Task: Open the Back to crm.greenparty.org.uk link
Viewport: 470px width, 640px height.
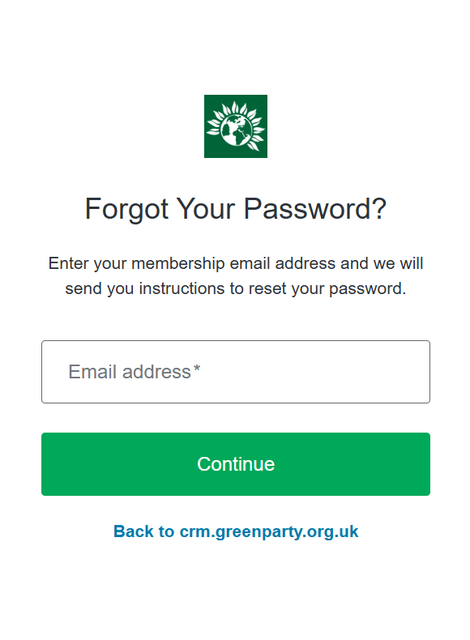Action: [236, 531]
